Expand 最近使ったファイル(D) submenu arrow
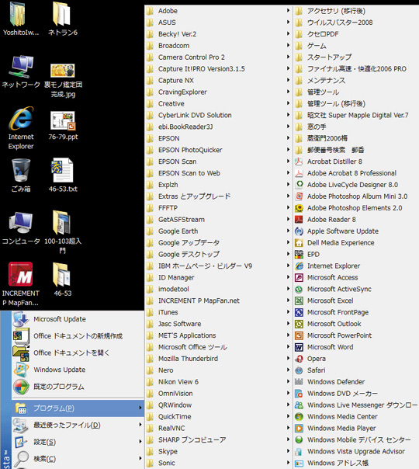419x469 pixels. (x=140, y=425)
